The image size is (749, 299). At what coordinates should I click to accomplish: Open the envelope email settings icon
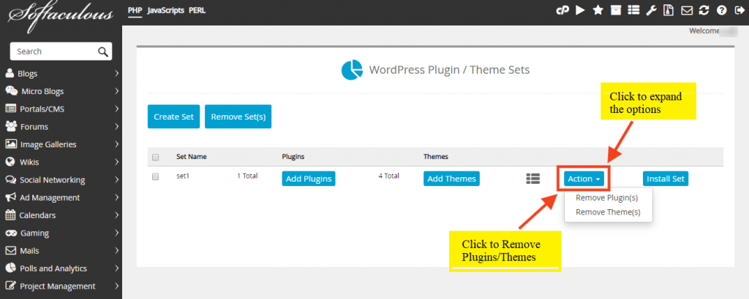(687, 10)
